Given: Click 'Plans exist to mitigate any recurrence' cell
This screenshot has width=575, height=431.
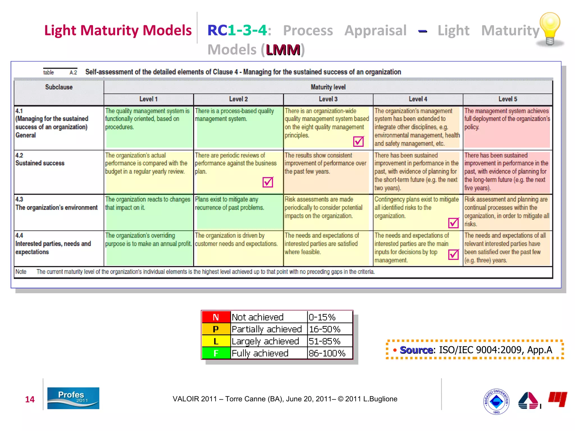Looking at the screenshot, I should (x=238, y=212).
